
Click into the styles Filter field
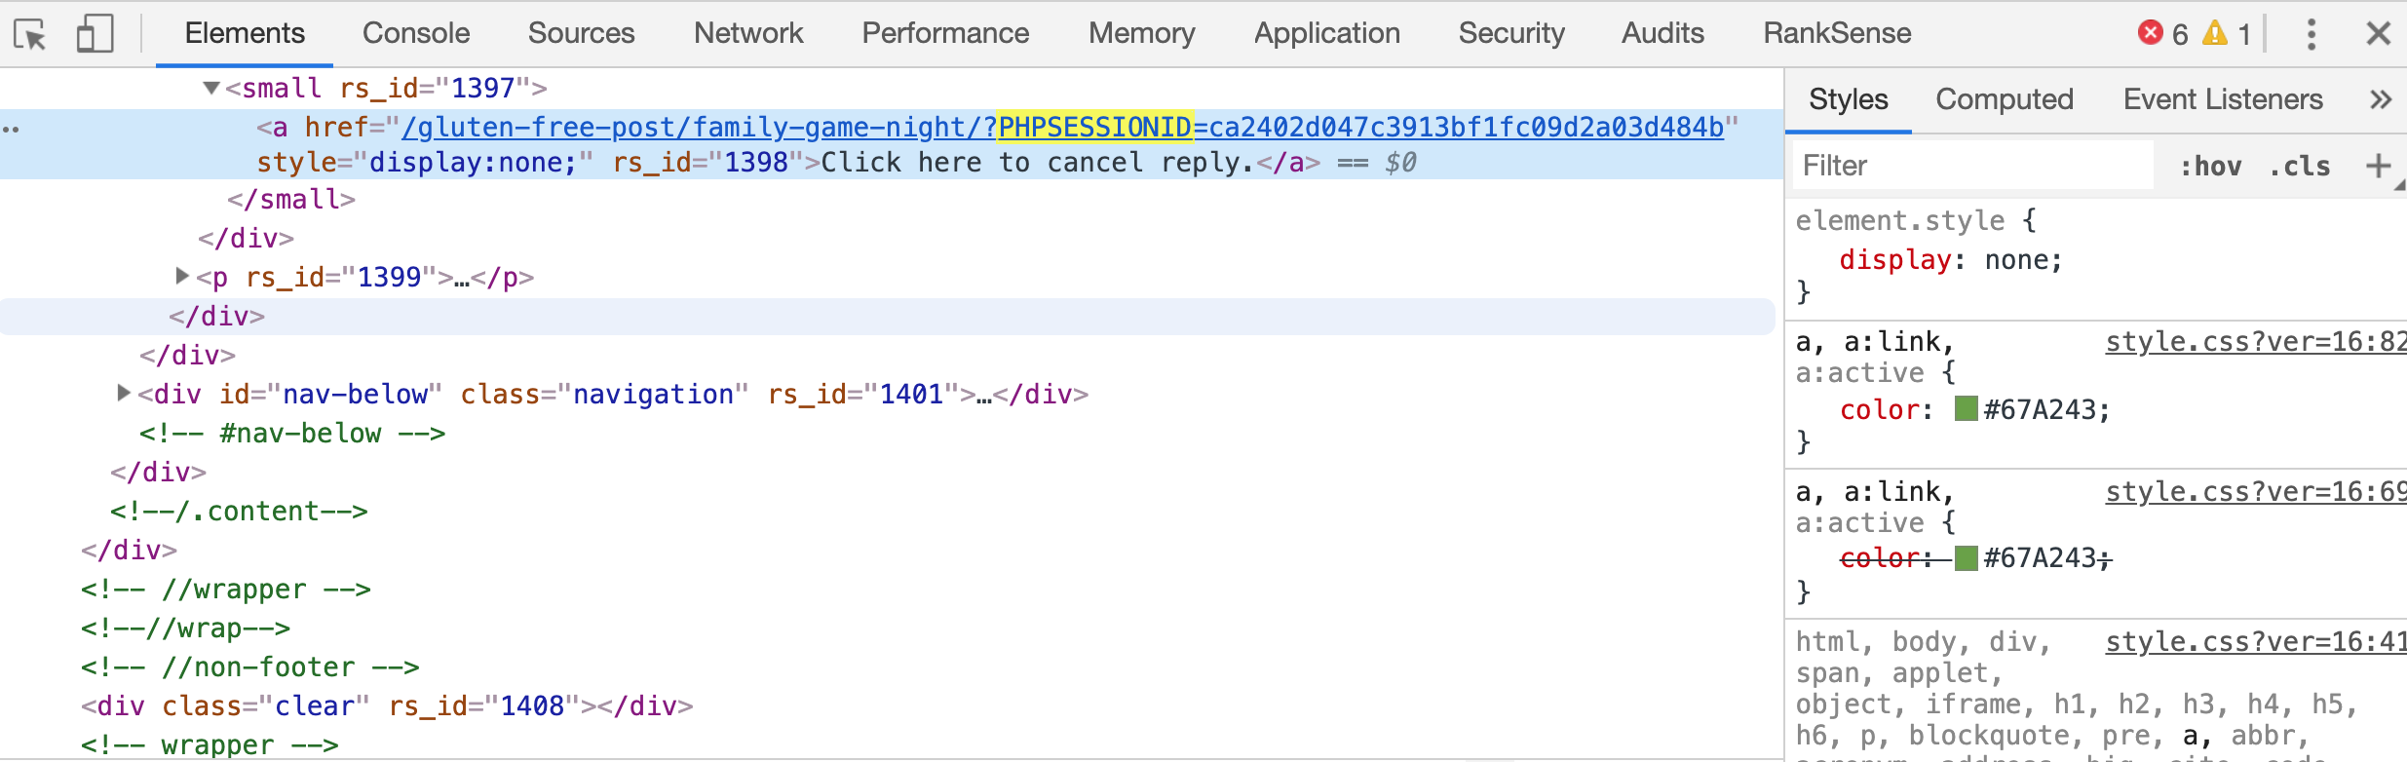tap(1968, 166)
